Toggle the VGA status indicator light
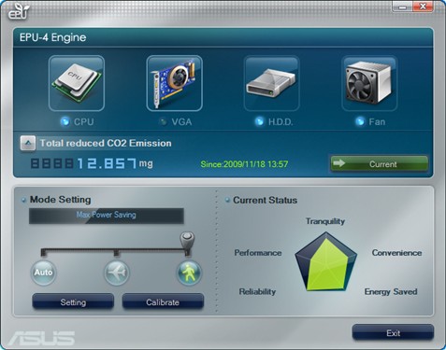 pyautogui.click(x=163, y=121)
